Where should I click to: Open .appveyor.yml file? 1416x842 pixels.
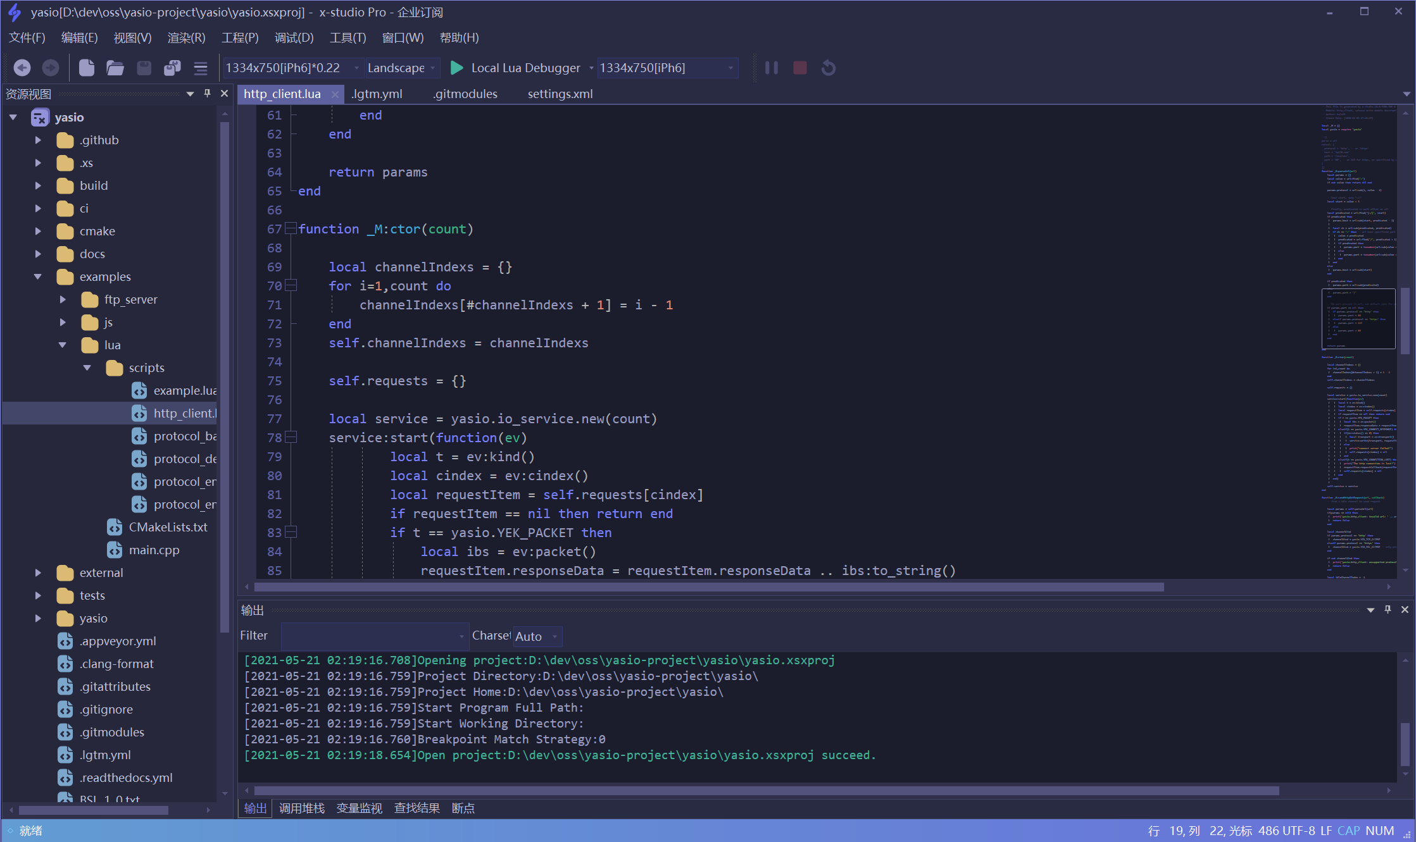(x=107, y=641)
